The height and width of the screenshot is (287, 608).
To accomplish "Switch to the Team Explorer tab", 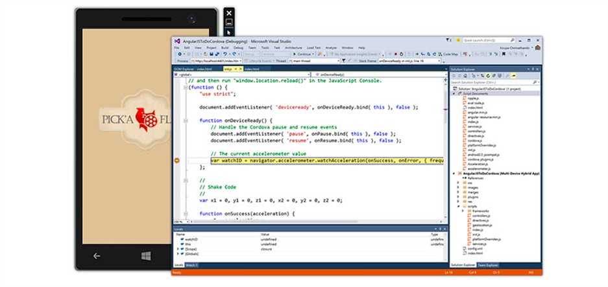I will tap(488, 266).
